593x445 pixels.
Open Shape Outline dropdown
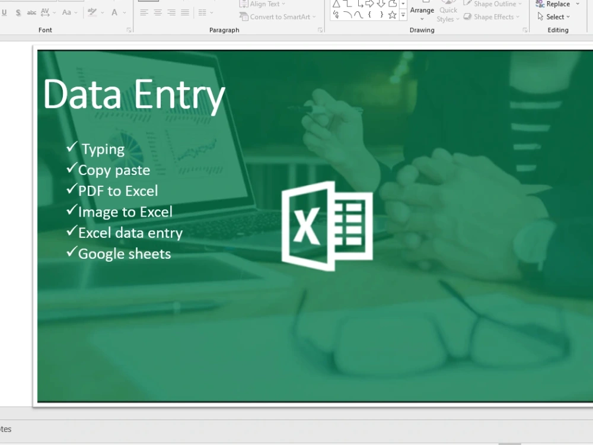point(493,4)
